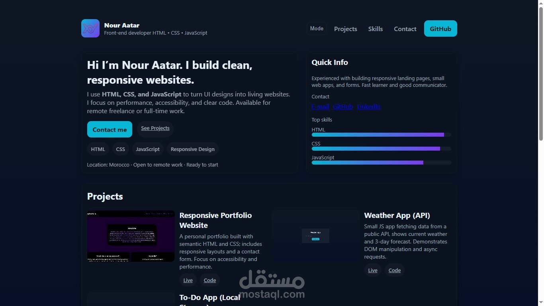This screenshot has height=306, width=544.
Task: Open the E-mail link in Quick Info
Action: click(x=320, y=106)
